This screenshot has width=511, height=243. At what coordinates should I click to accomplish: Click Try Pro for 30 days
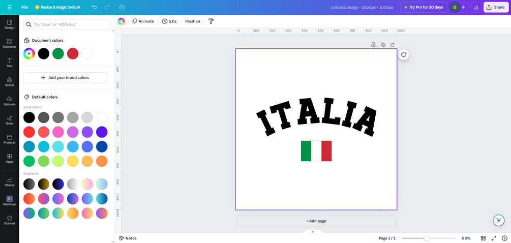[424, 7]
